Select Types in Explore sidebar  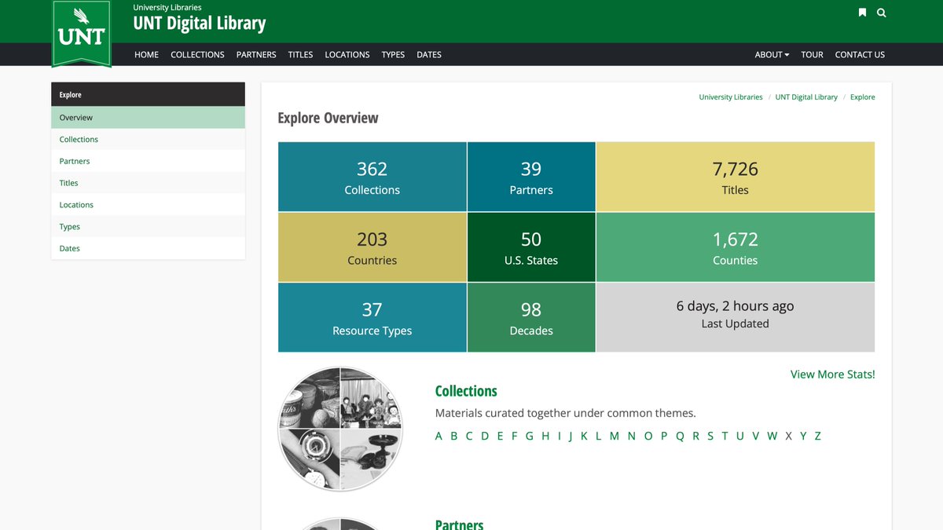click(x=148, y=227)
